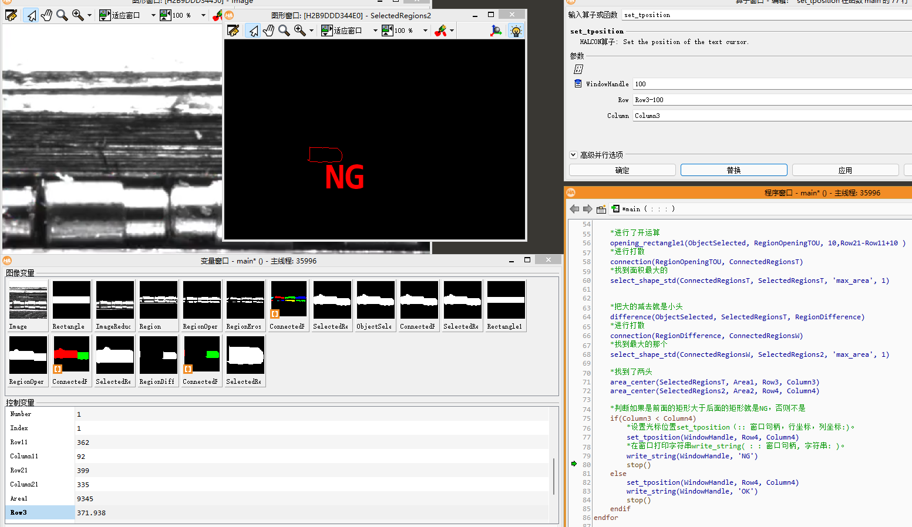This screenshot has width=912, height=527.
Task: Select the Index control variable row
Action: pyautogui.click(x=277, y=428)
